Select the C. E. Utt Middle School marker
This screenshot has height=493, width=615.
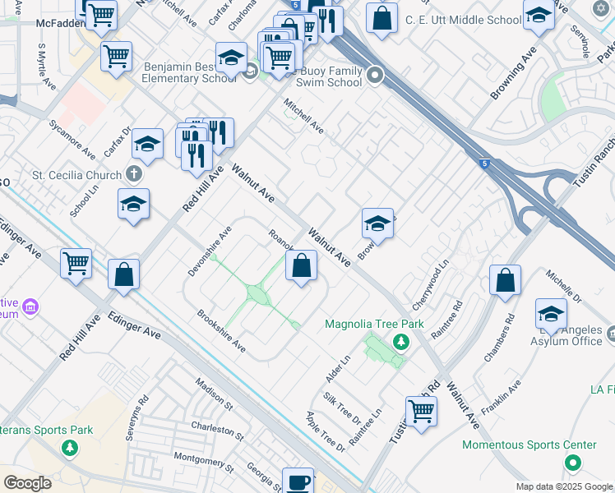(x=539, y=16)
